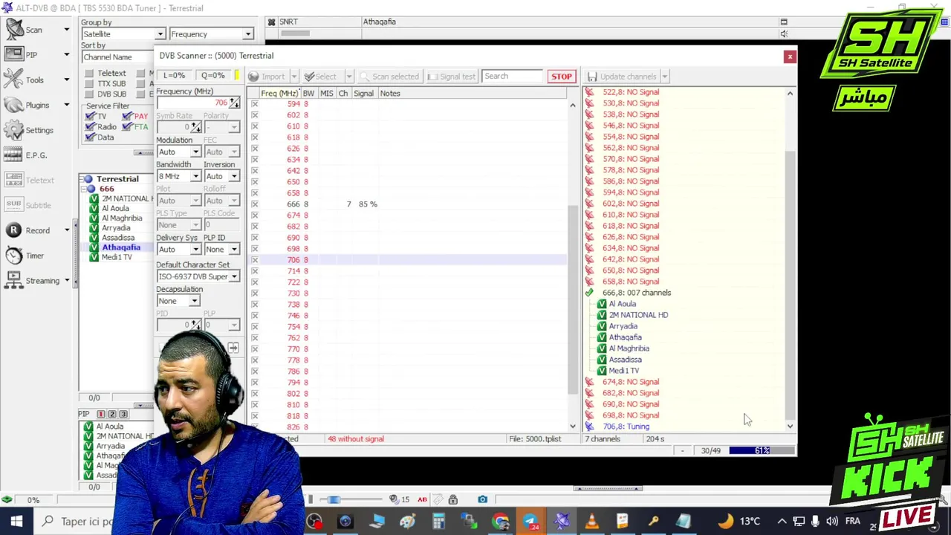Click the Teletext sidebar icon

pos(15,180)
